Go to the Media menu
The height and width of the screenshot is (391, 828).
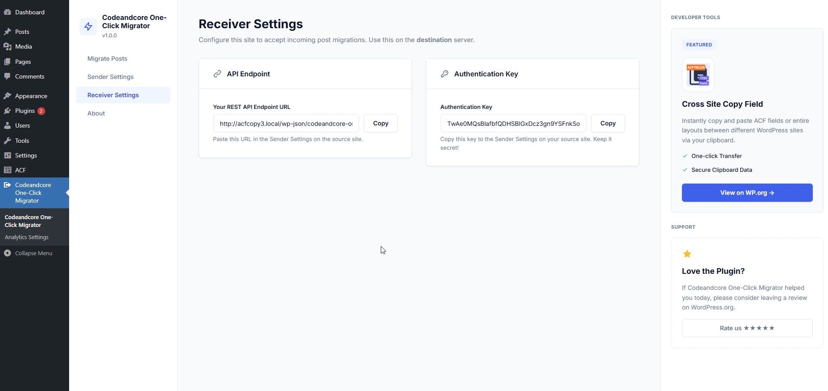click(x=34, y=46)
